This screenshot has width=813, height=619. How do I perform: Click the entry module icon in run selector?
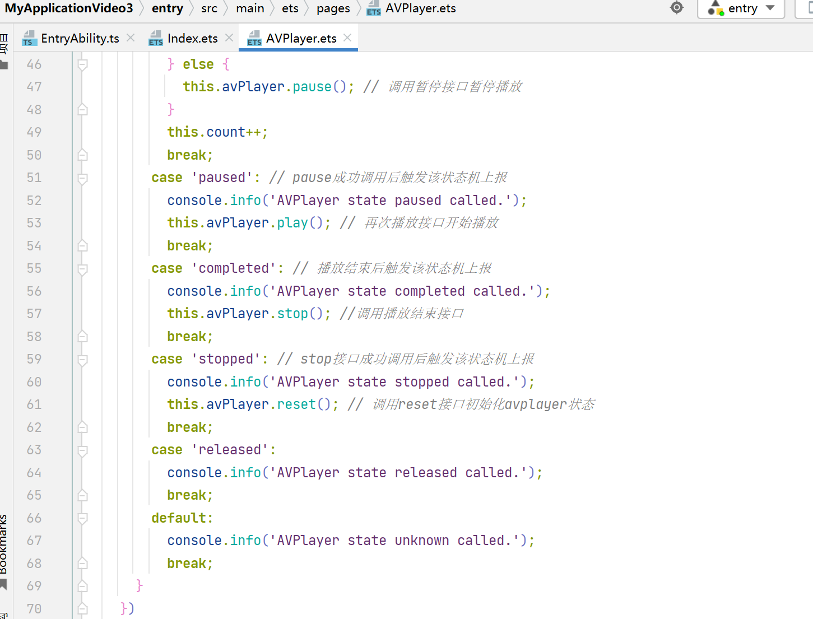[x=716, y=8]
